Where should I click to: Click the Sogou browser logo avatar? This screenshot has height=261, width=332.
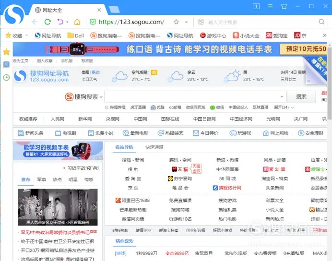(x=14, y=15)
